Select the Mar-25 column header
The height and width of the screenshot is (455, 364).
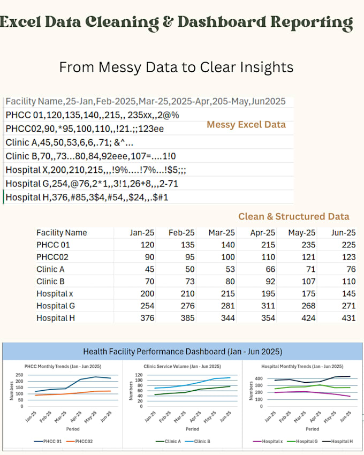click(x=222, y=233)
